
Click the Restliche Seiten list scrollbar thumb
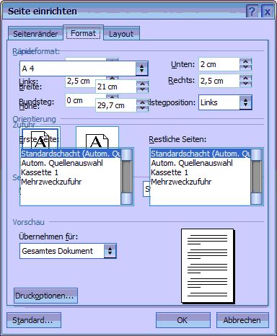pos(256,177)
